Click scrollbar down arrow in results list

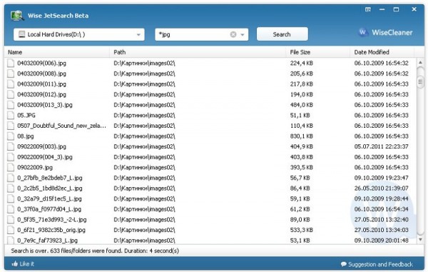pyautogui.click(x=420, y=239)
